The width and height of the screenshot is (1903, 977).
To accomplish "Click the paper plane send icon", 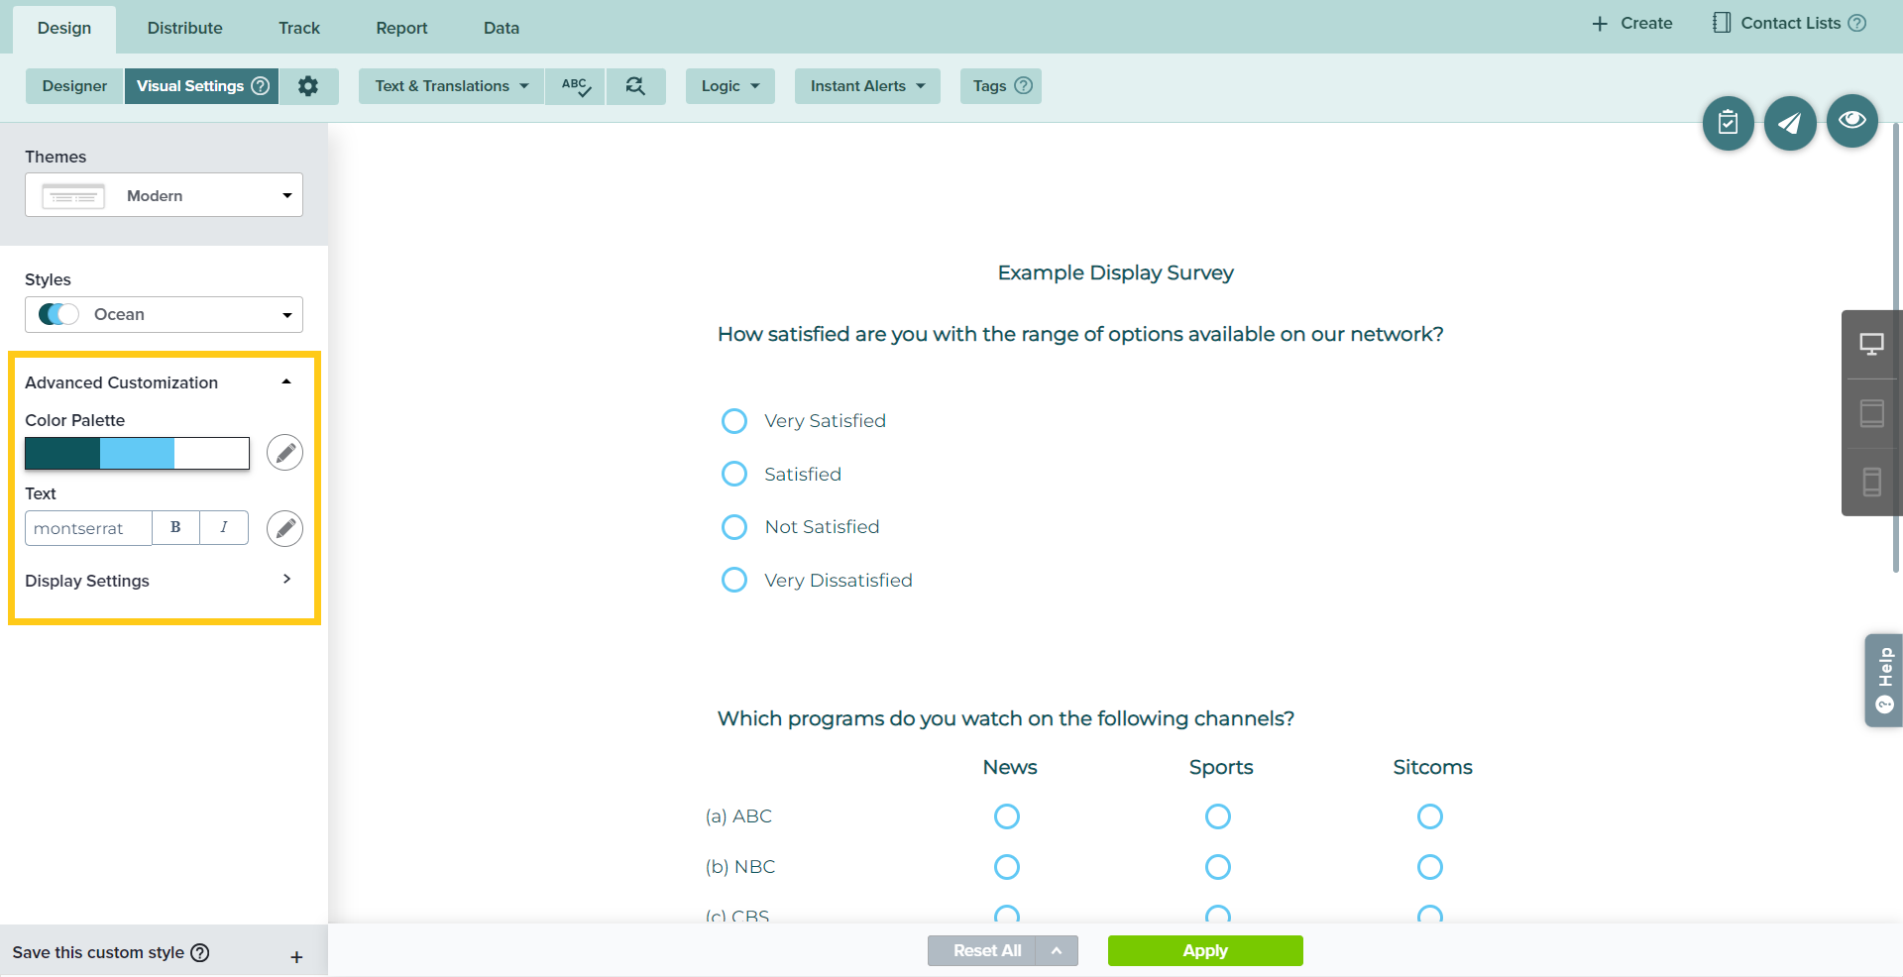I will coord(1789,123).
